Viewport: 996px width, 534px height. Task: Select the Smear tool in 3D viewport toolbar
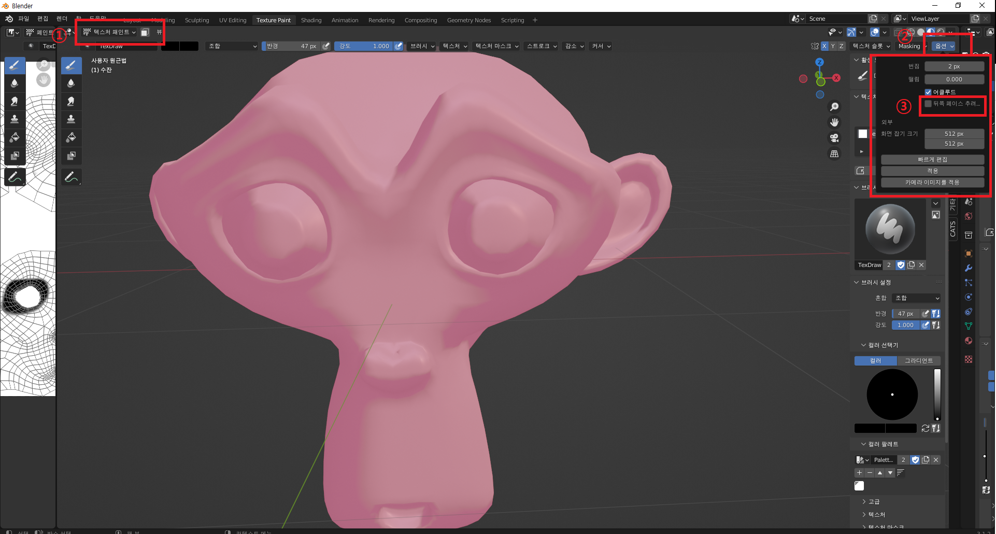tap(71, 102)
